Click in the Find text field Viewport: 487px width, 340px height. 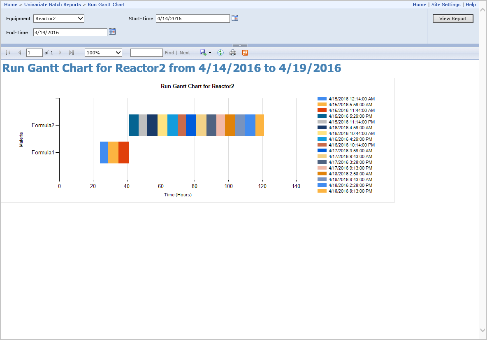click(x=146, y=53)
